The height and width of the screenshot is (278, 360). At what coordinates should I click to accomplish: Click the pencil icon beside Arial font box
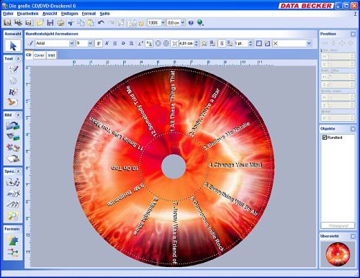31,43
